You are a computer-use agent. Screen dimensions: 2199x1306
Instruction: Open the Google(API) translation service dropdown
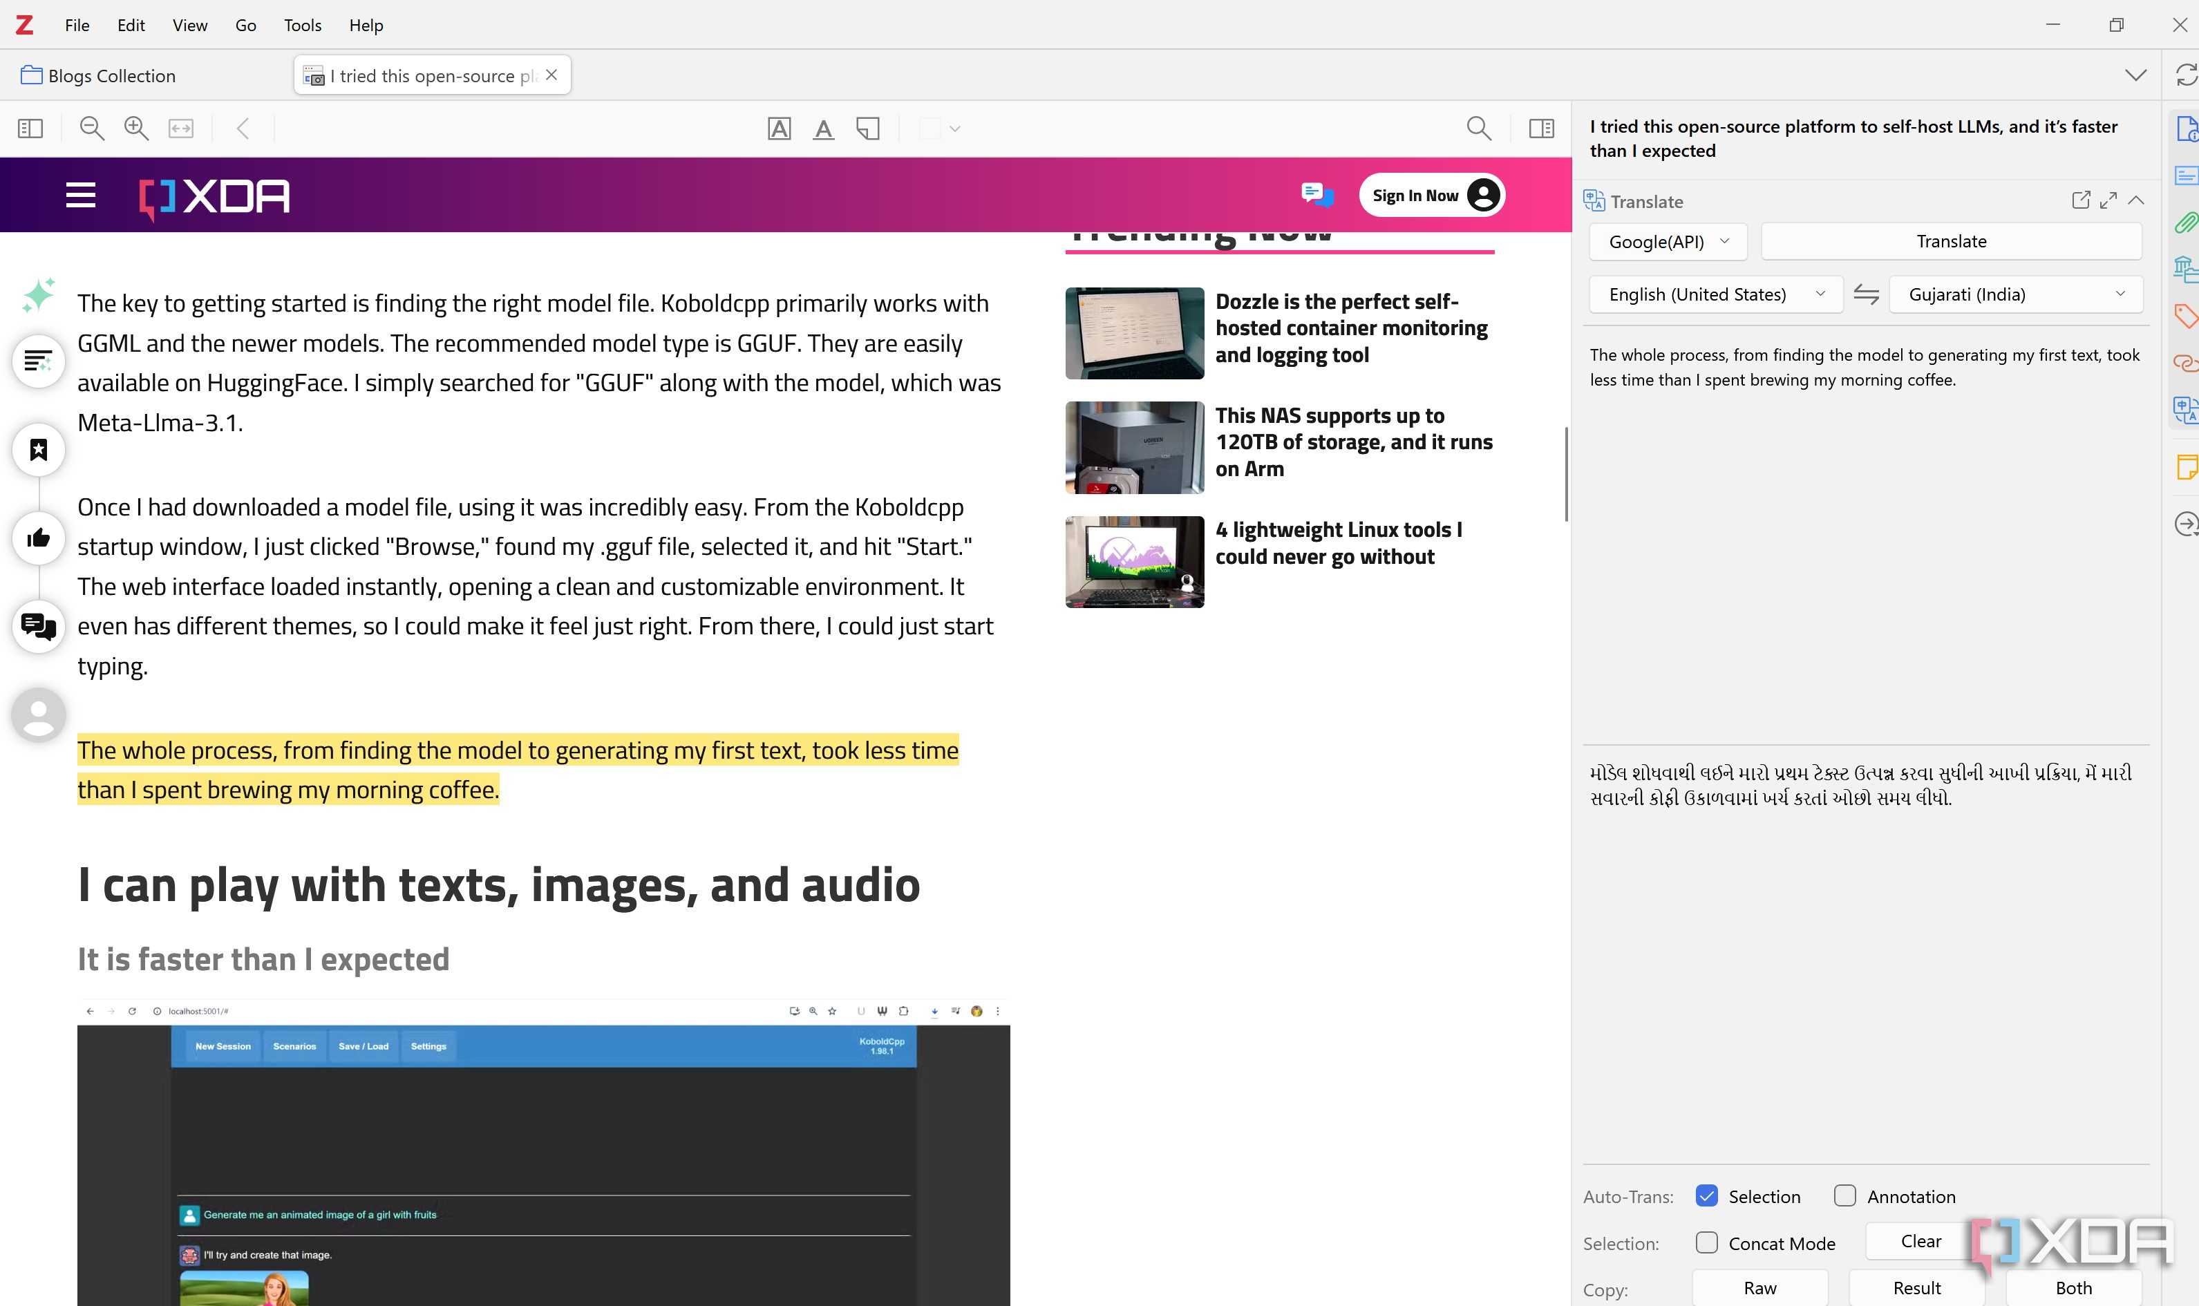coord(1668,241)
